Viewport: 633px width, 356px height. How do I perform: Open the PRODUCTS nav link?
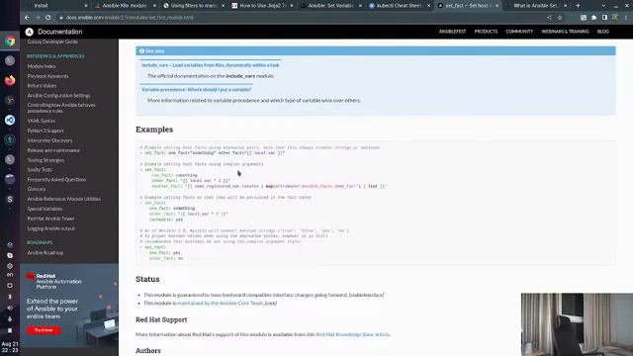(x=486, y=32)
